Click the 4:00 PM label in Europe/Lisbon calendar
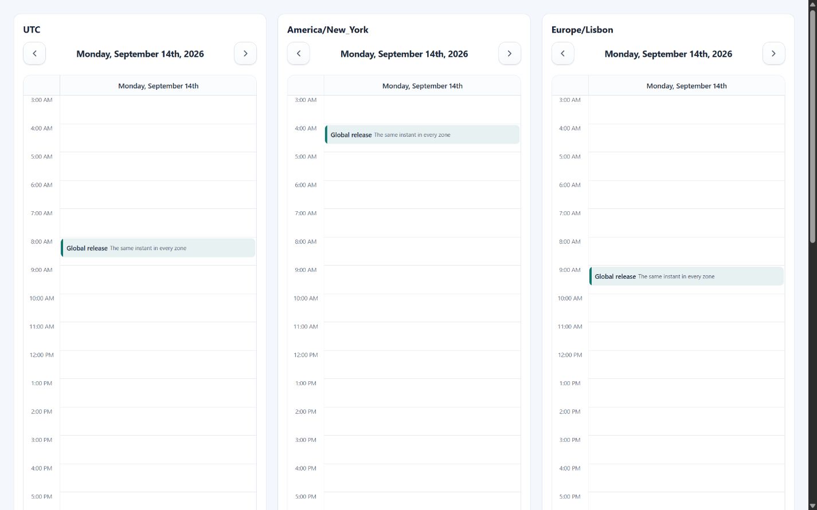Image resolution: width=817 pixels, height=510 pixels. click(570, 468)
